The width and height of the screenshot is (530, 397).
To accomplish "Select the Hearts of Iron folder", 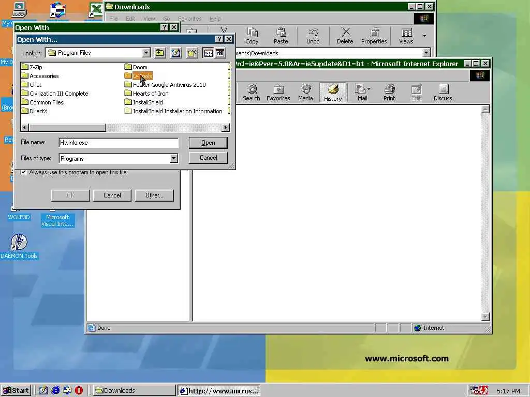I will pyautogui.click(x=146, y=94).
